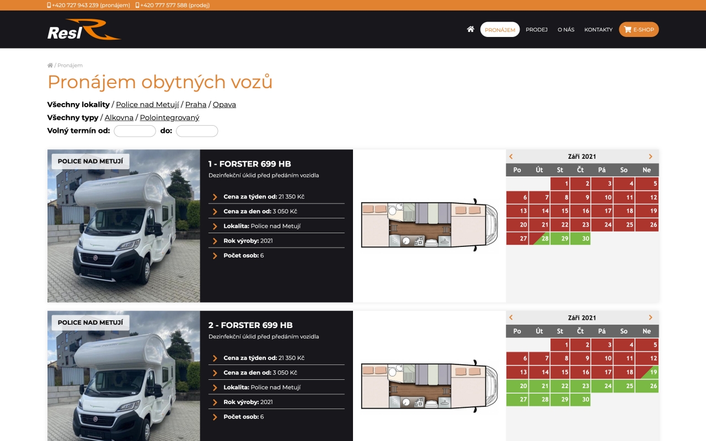Open the O NÁS menu item
Screen dimensions: 706x441
click(x=566, y=30)
